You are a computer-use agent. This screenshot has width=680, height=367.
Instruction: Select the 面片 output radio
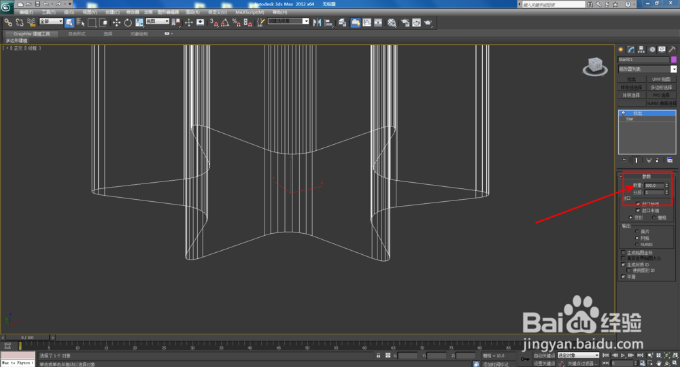pos(637,231)
